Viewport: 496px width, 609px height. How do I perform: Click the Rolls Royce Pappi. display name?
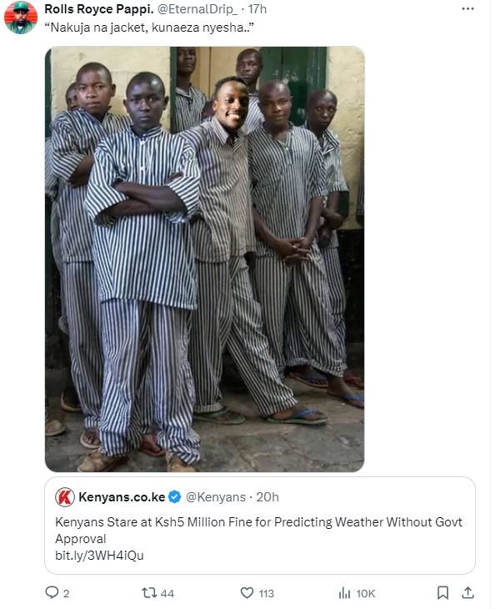tap(99, 9)
